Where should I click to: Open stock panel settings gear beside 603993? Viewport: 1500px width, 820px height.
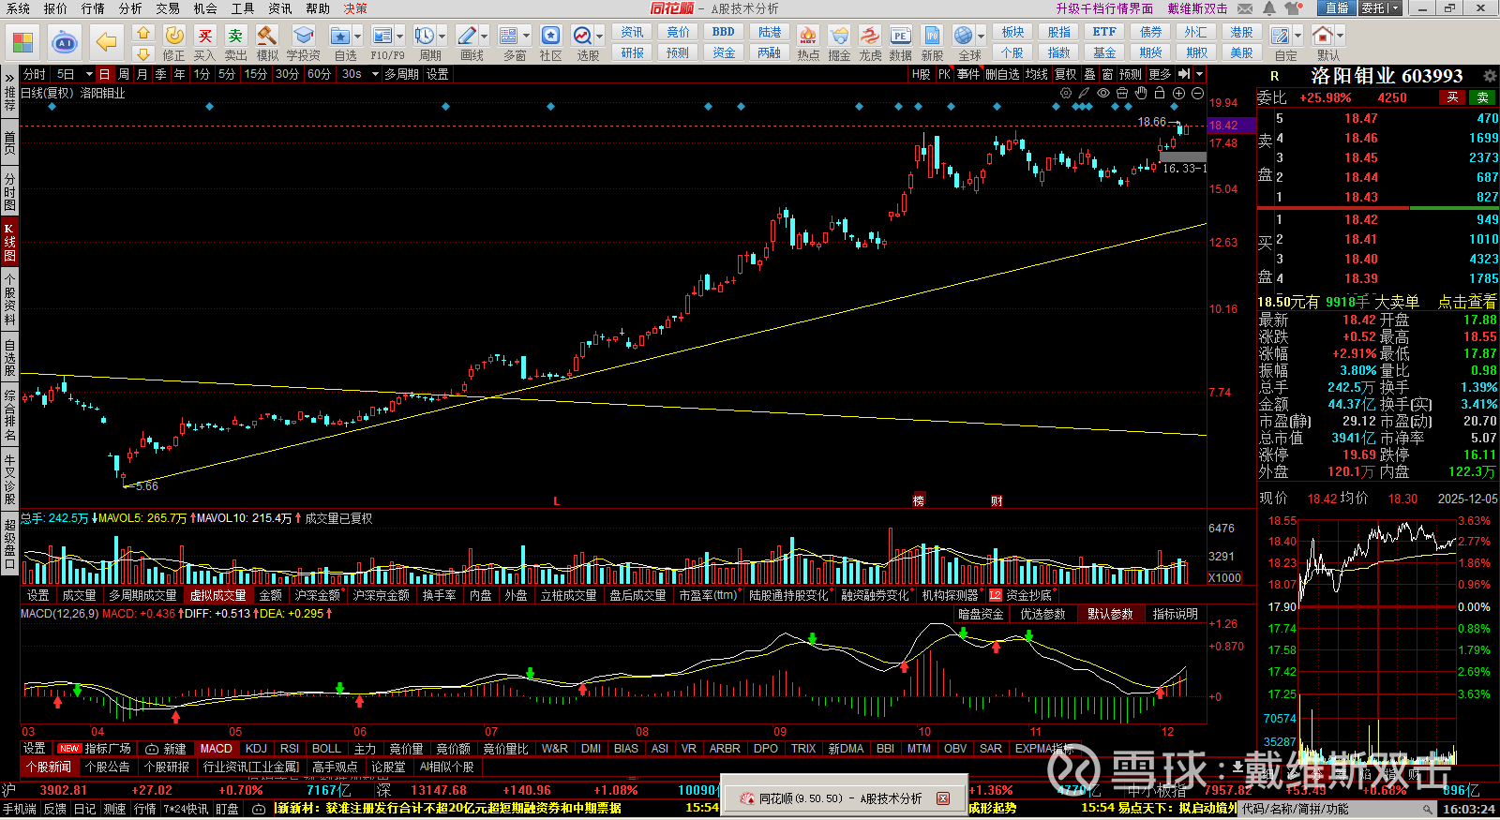pyautogui.click(x=1490, y=76)
